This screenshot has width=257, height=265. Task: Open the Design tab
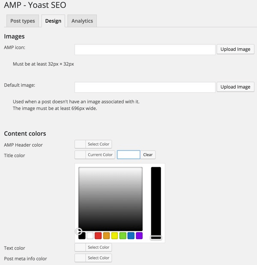[53, 21]
